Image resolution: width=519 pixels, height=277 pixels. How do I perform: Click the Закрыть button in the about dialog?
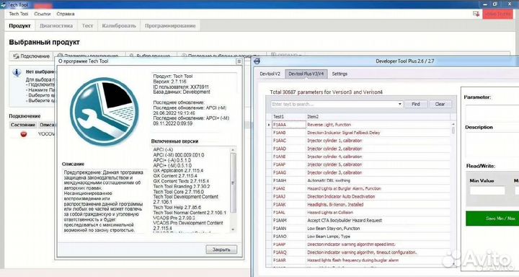pyautogui.click(x=221, y=250)
